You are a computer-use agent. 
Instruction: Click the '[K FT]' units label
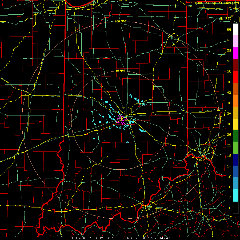tap(225, 19)
